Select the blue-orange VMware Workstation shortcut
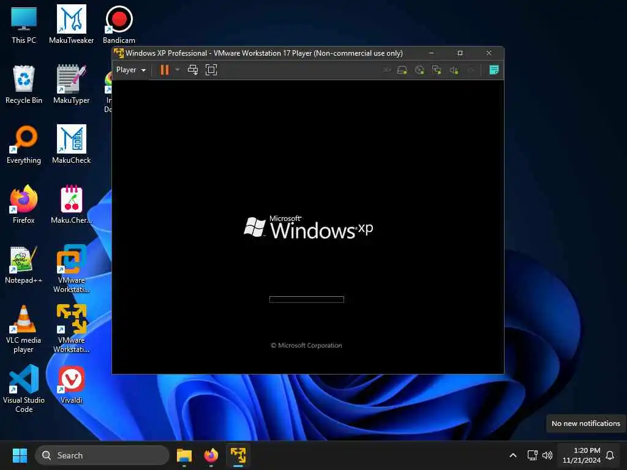The height and width of the screenshot is (470, 627). tap(71, 269)
